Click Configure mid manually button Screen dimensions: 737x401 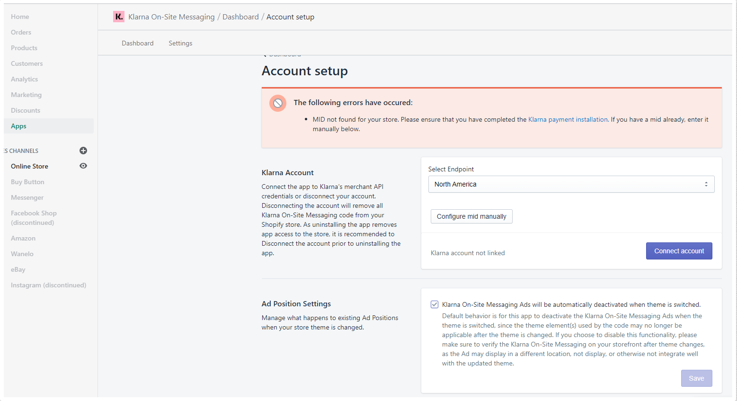tap(471, 216)
